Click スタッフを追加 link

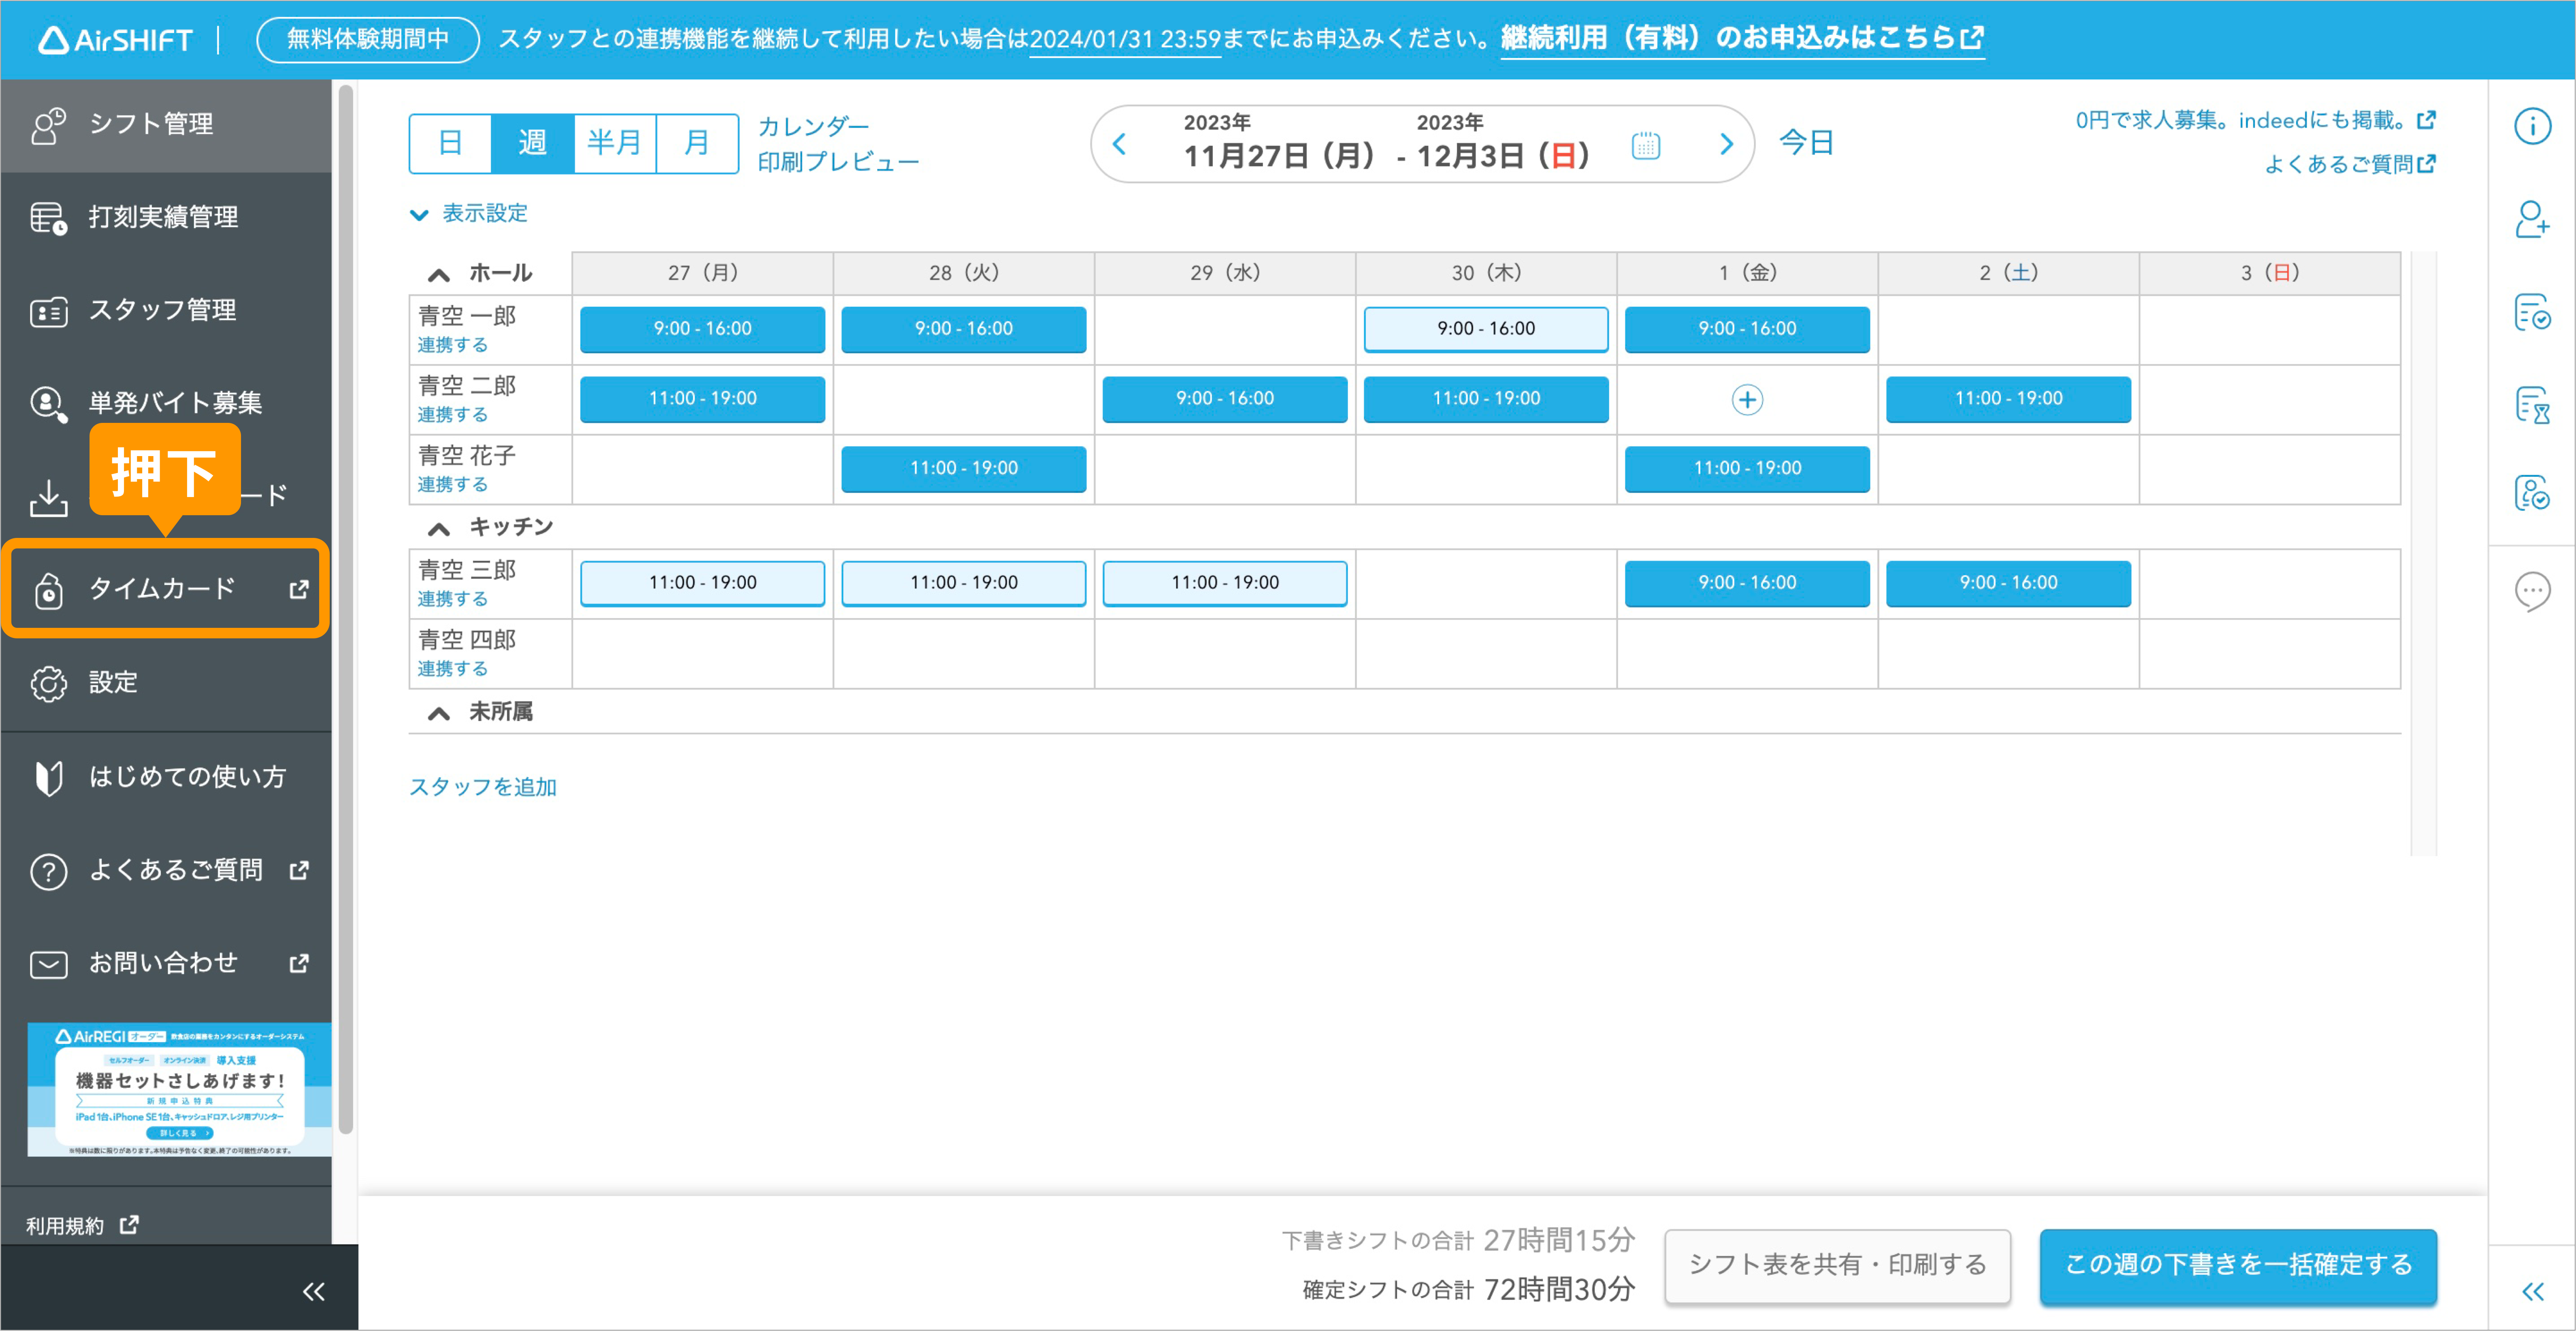[x=482, y=787]
